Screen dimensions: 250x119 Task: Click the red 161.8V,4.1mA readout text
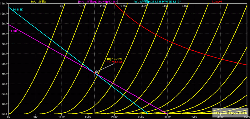pos(114,62)
